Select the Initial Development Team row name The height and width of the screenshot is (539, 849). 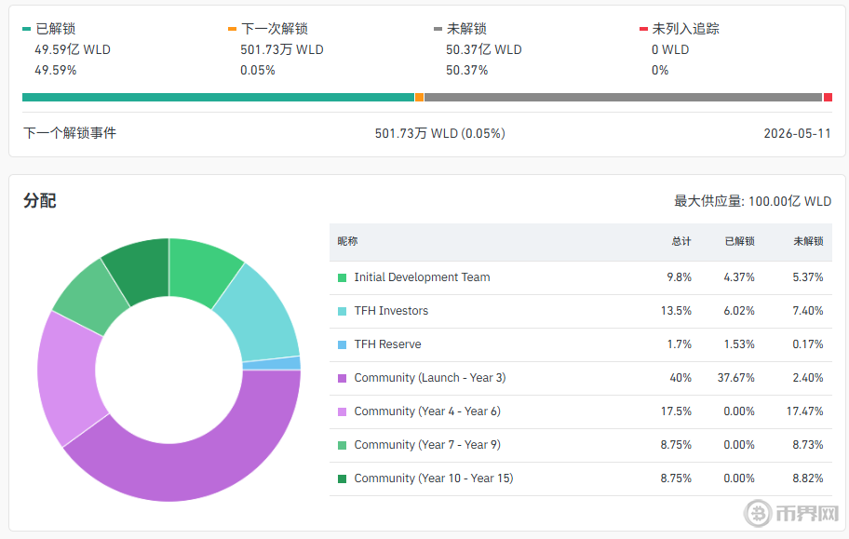click(422, 277)
